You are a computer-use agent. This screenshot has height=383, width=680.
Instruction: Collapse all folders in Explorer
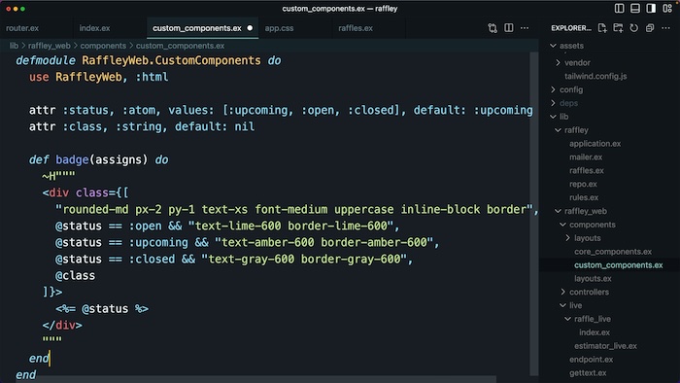pos(650,28)
